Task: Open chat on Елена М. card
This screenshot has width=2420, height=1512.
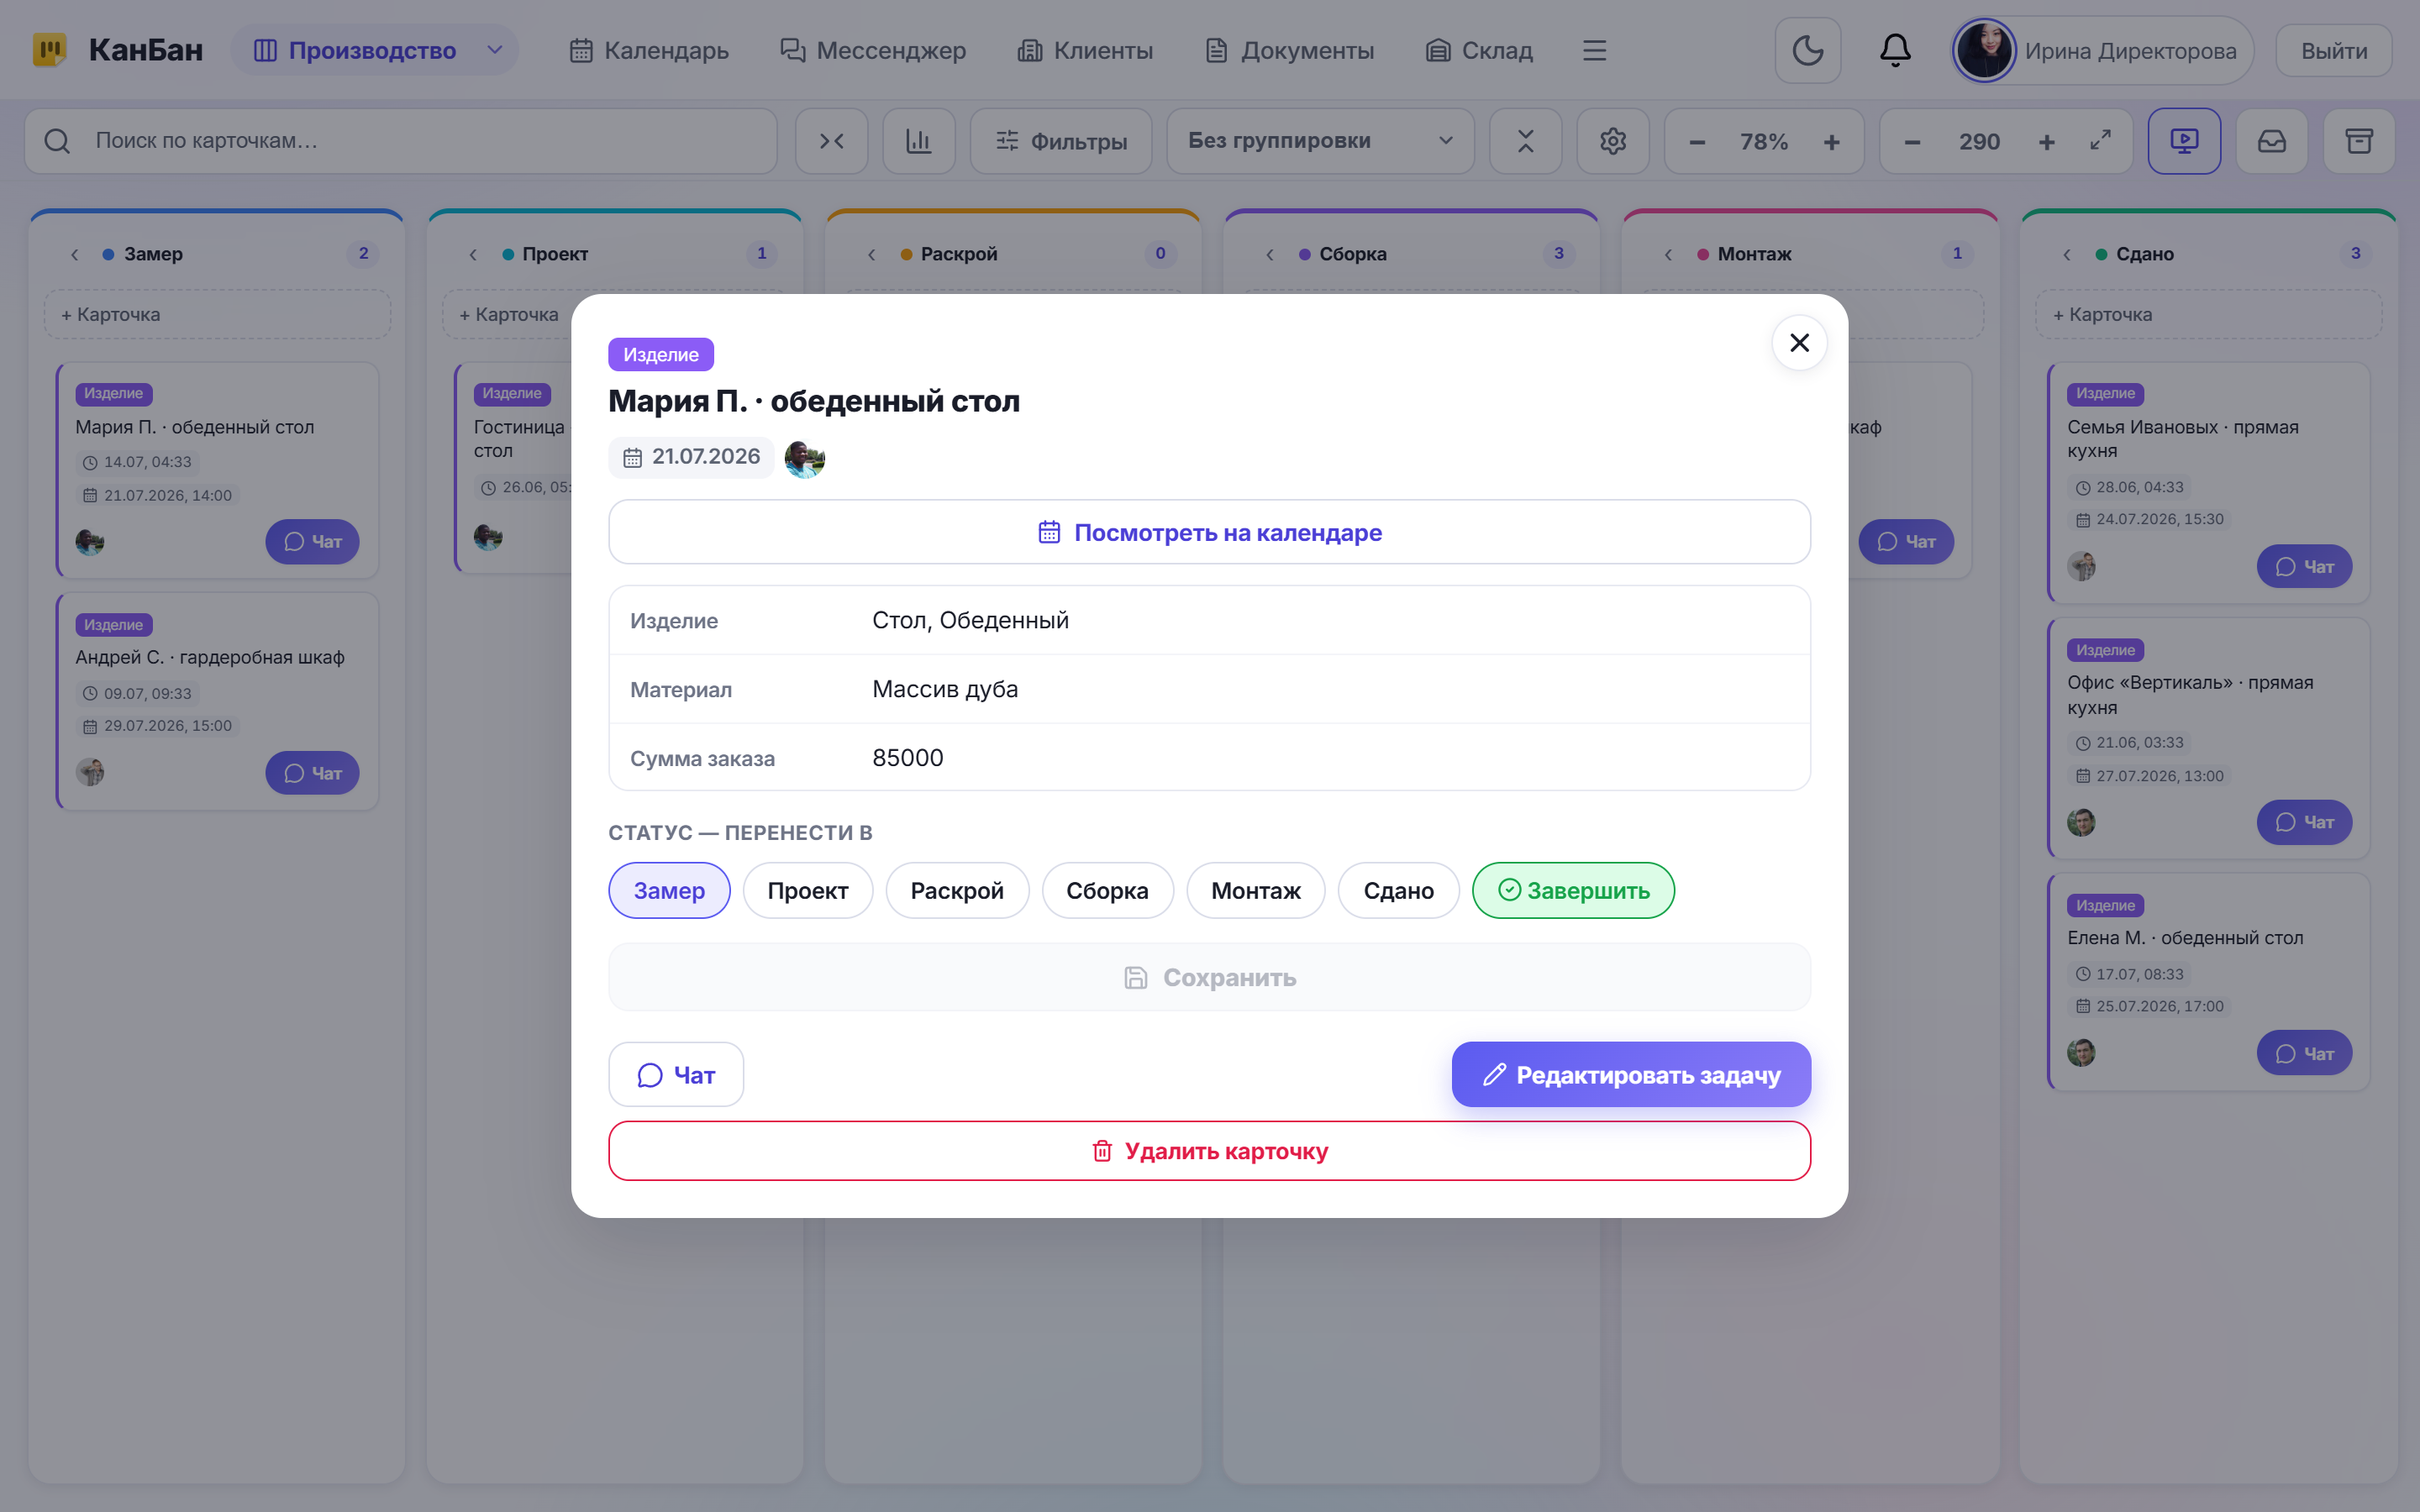Action: point(2304,1053)
